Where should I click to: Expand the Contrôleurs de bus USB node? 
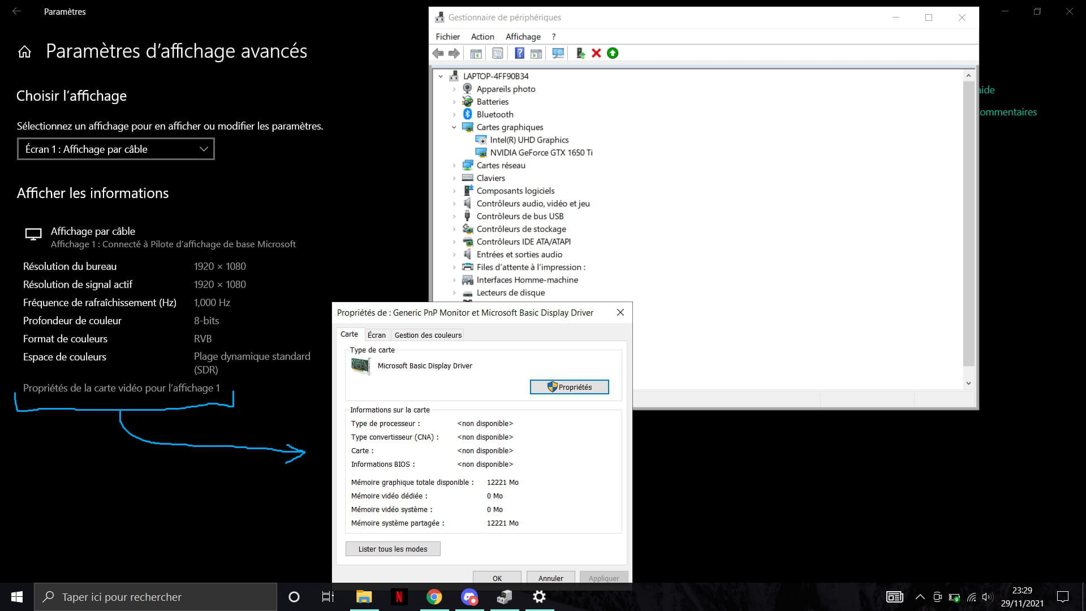coord(454,216)
